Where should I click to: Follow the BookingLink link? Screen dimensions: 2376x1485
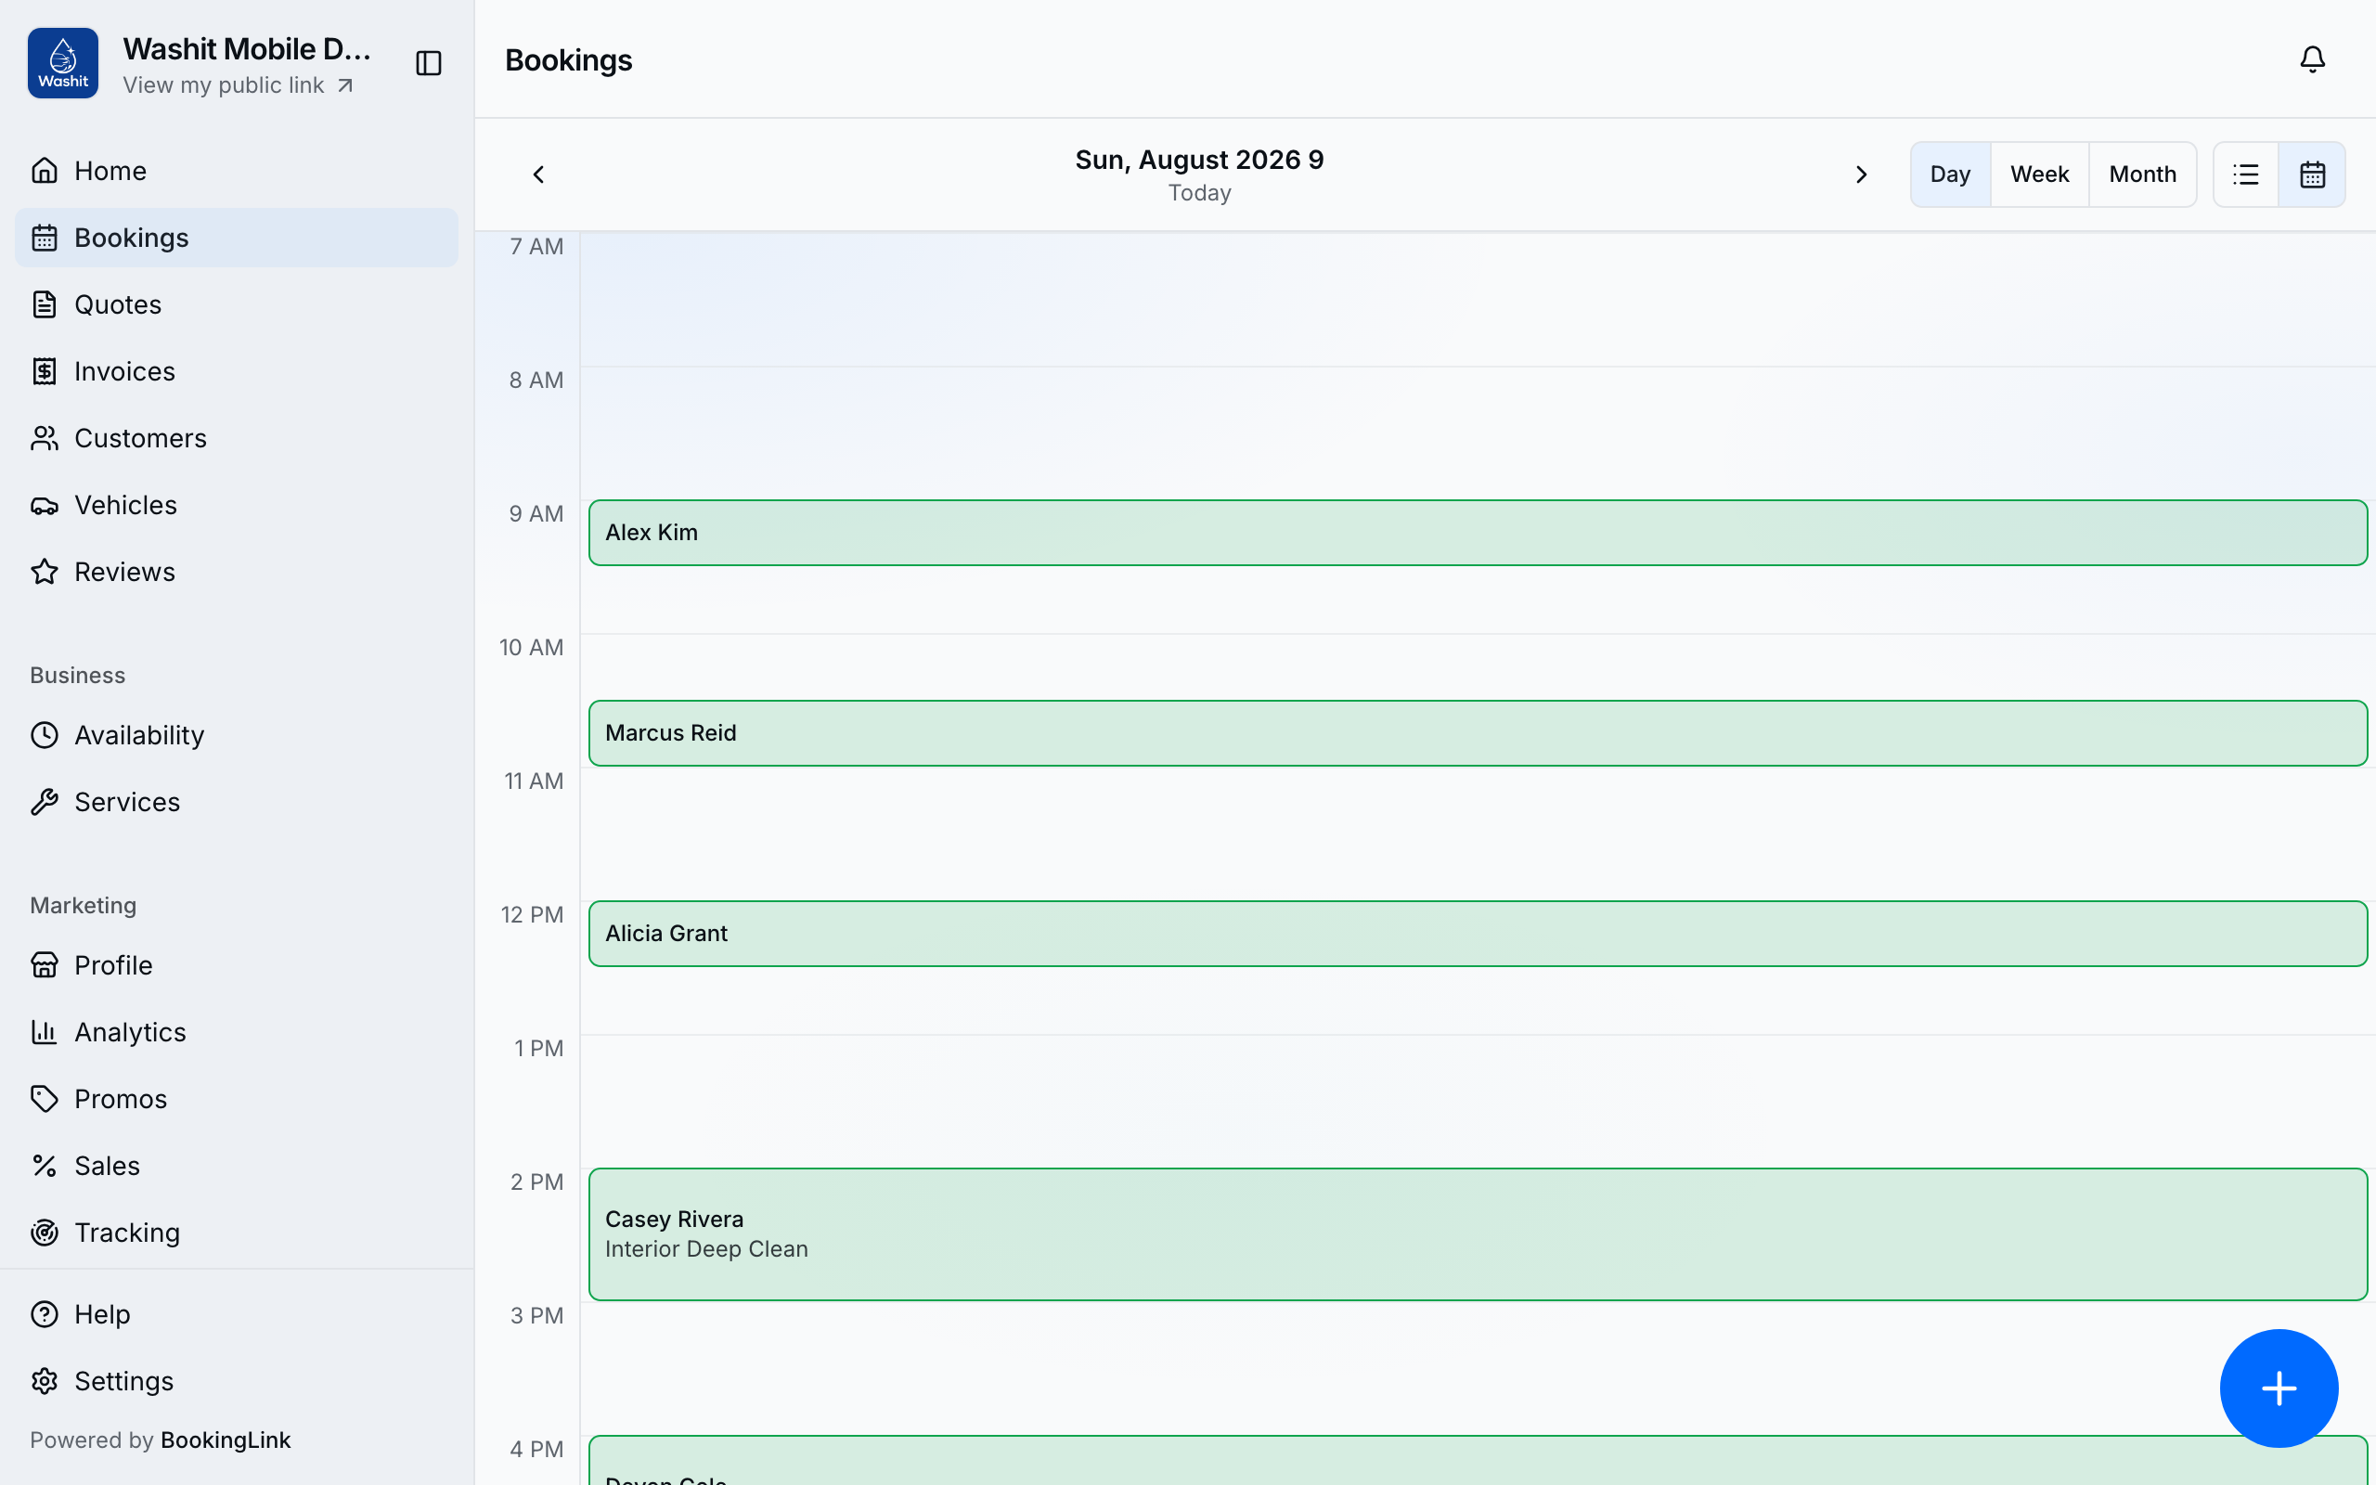coord(226,1440)
